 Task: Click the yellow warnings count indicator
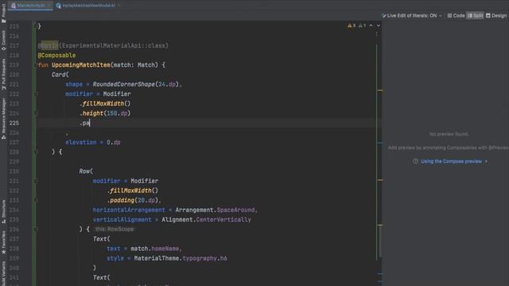[x=352, y=25]
